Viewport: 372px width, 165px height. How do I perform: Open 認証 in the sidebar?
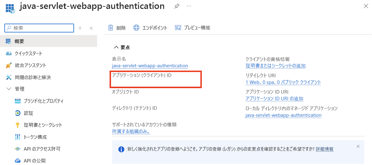pos(28,113)
